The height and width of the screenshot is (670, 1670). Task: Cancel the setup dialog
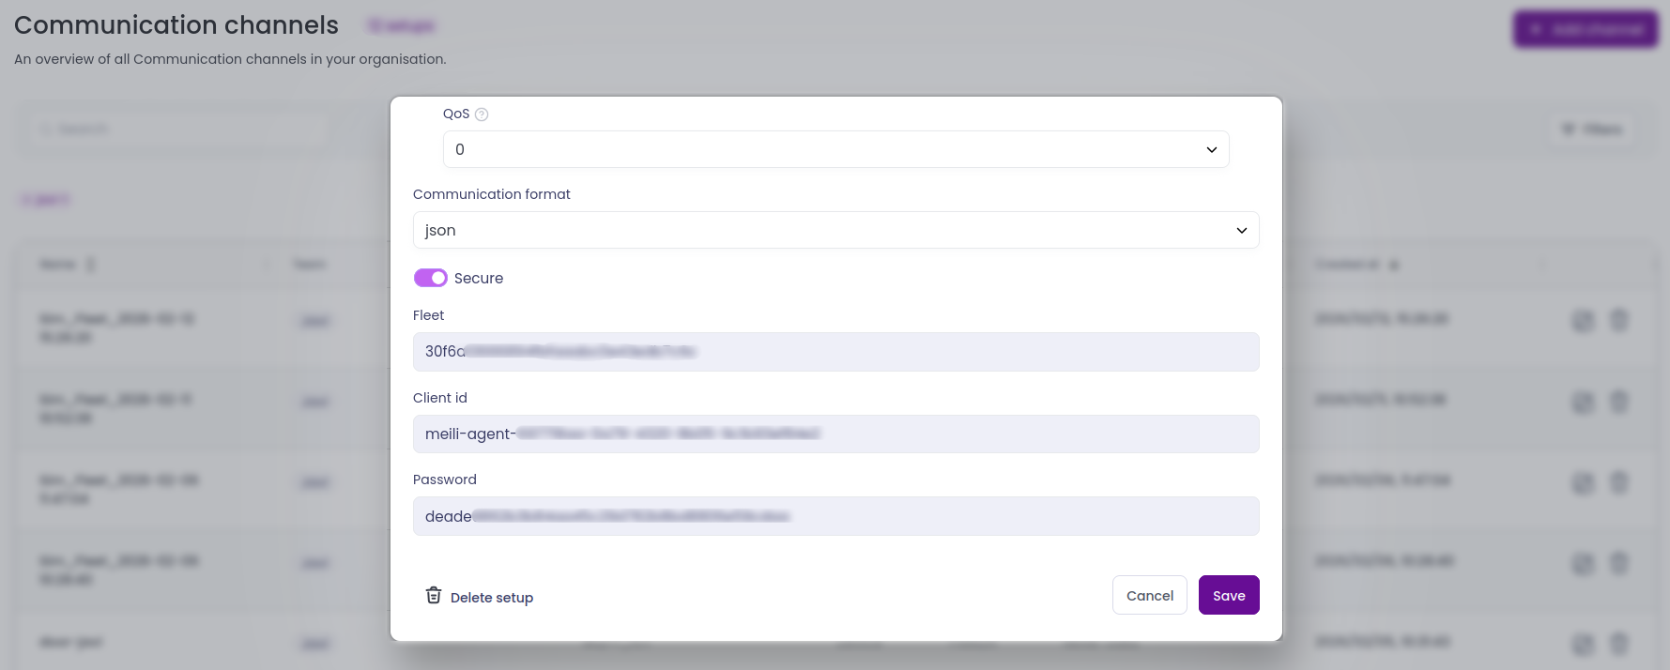click(1149, 595)
